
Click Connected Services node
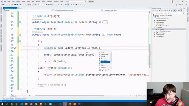pos(163,19)
